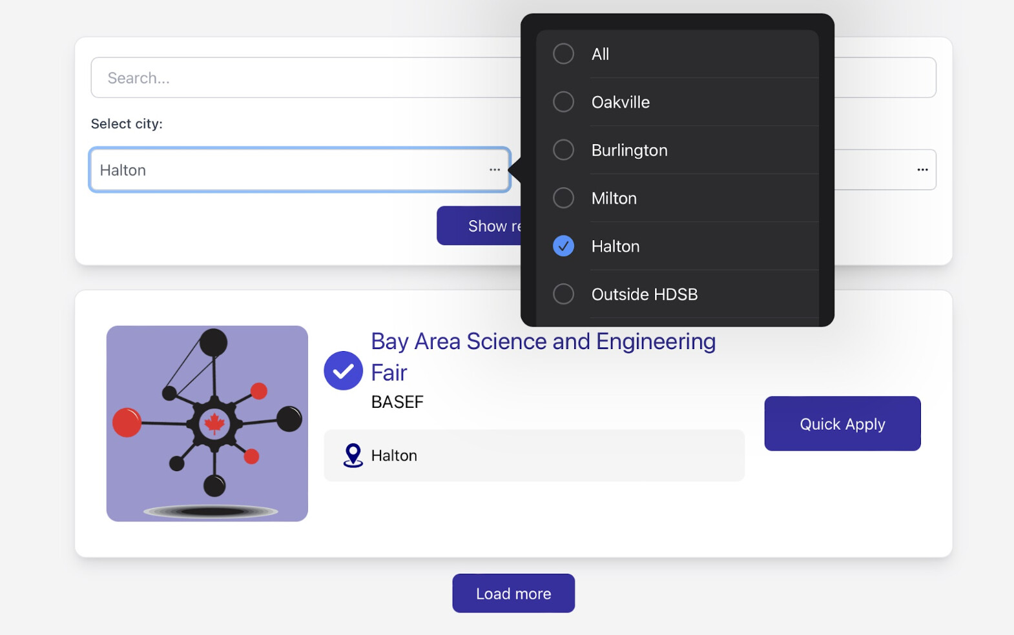Image resolution: width=1014 pixels, height=635 pixels.
Task: Click the BASEF molecule logo image
Action: pyautogui.click(x=207, y=423)
